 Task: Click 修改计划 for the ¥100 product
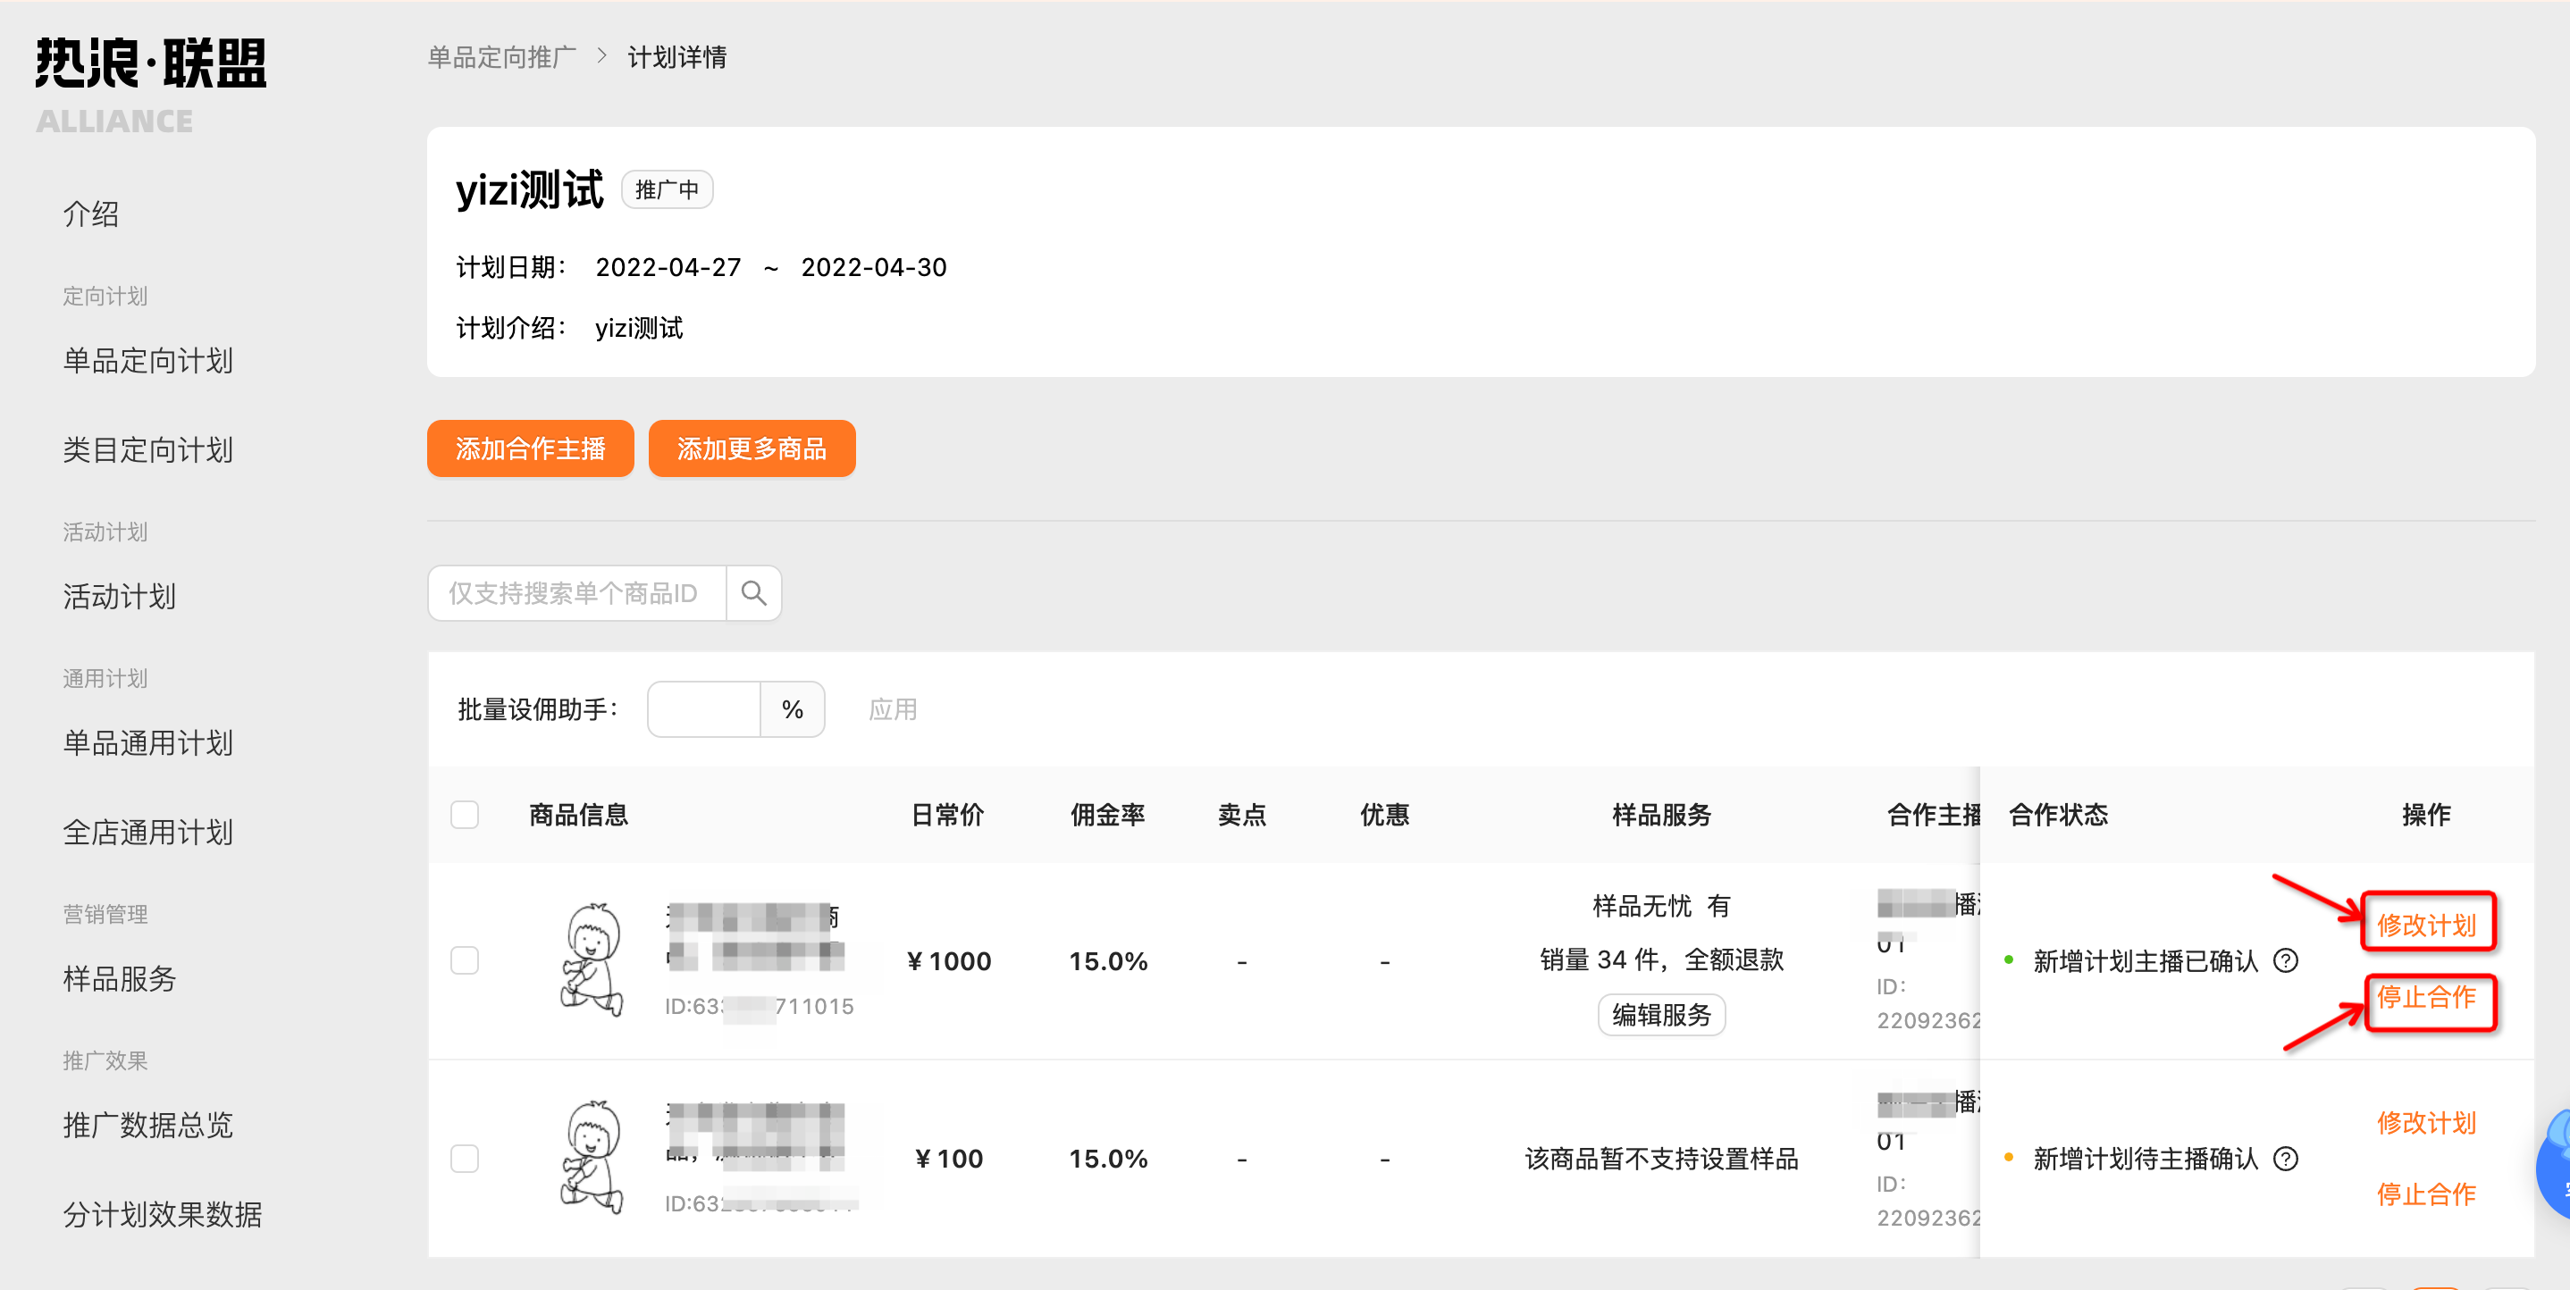tap(2426, 1122)
